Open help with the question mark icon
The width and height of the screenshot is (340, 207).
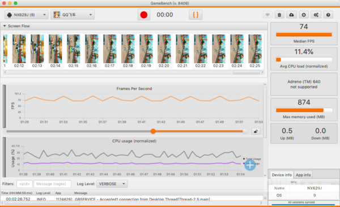pyautogui.click(x=328, y=15)
